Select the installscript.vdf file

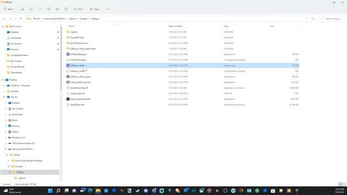pos(77,94)
